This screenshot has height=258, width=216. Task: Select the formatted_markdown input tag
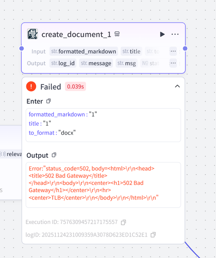click(x=83, y=51)
